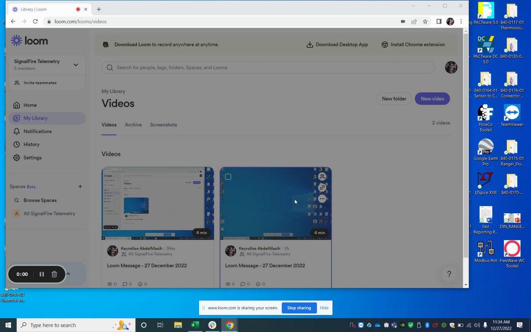Click the Loom search field
Image resolution: width=531 pixels, height=332 pixels.
(x=268, y=67)
